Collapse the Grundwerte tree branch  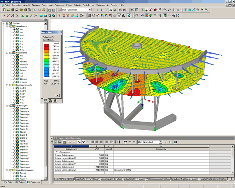coord(7,27)
